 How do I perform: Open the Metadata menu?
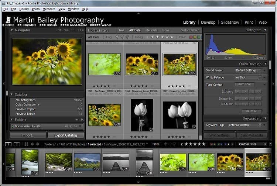coord(49,9)
